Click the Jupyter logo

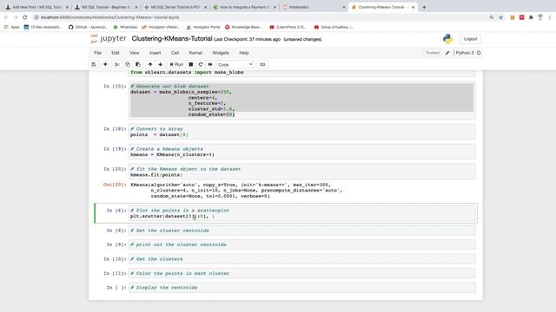click(x=109, y=38)
